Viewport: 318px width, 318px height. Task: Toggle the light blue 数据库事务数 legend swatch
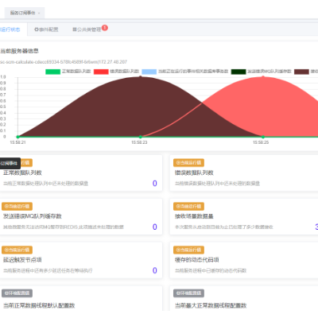coord(149,72)
